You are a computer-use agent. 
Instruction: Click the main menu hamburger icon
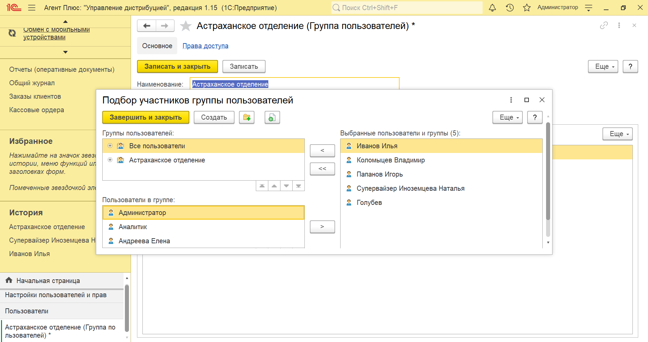point(32,8)
